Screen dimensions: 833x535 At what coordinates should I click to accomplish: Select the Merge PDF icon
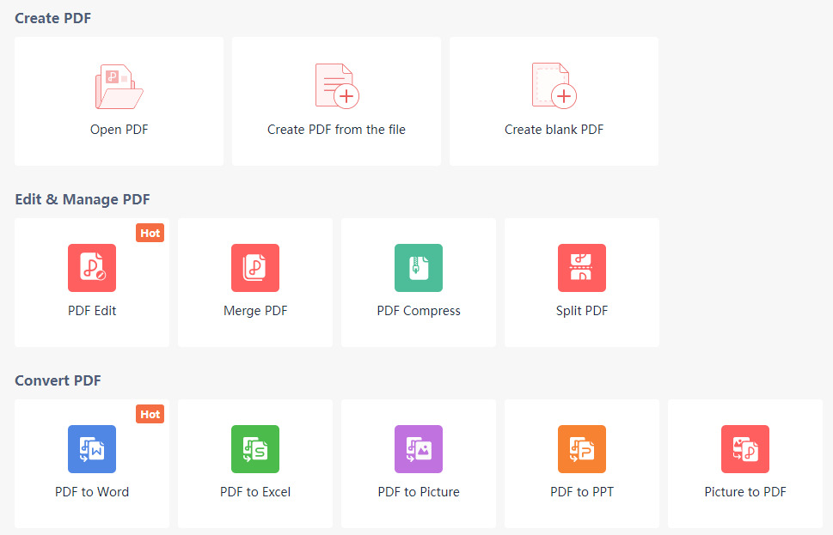point(255,268)
